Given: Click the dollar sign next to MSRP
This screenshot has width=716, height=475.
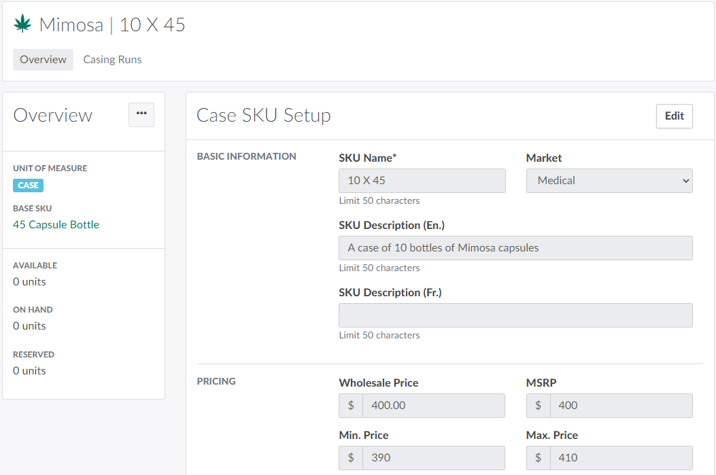Looking at the screenshot, I should pos(538,406).
